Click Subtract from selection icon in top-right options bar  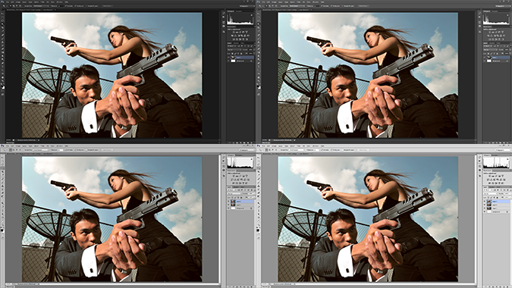pos(272,6)
